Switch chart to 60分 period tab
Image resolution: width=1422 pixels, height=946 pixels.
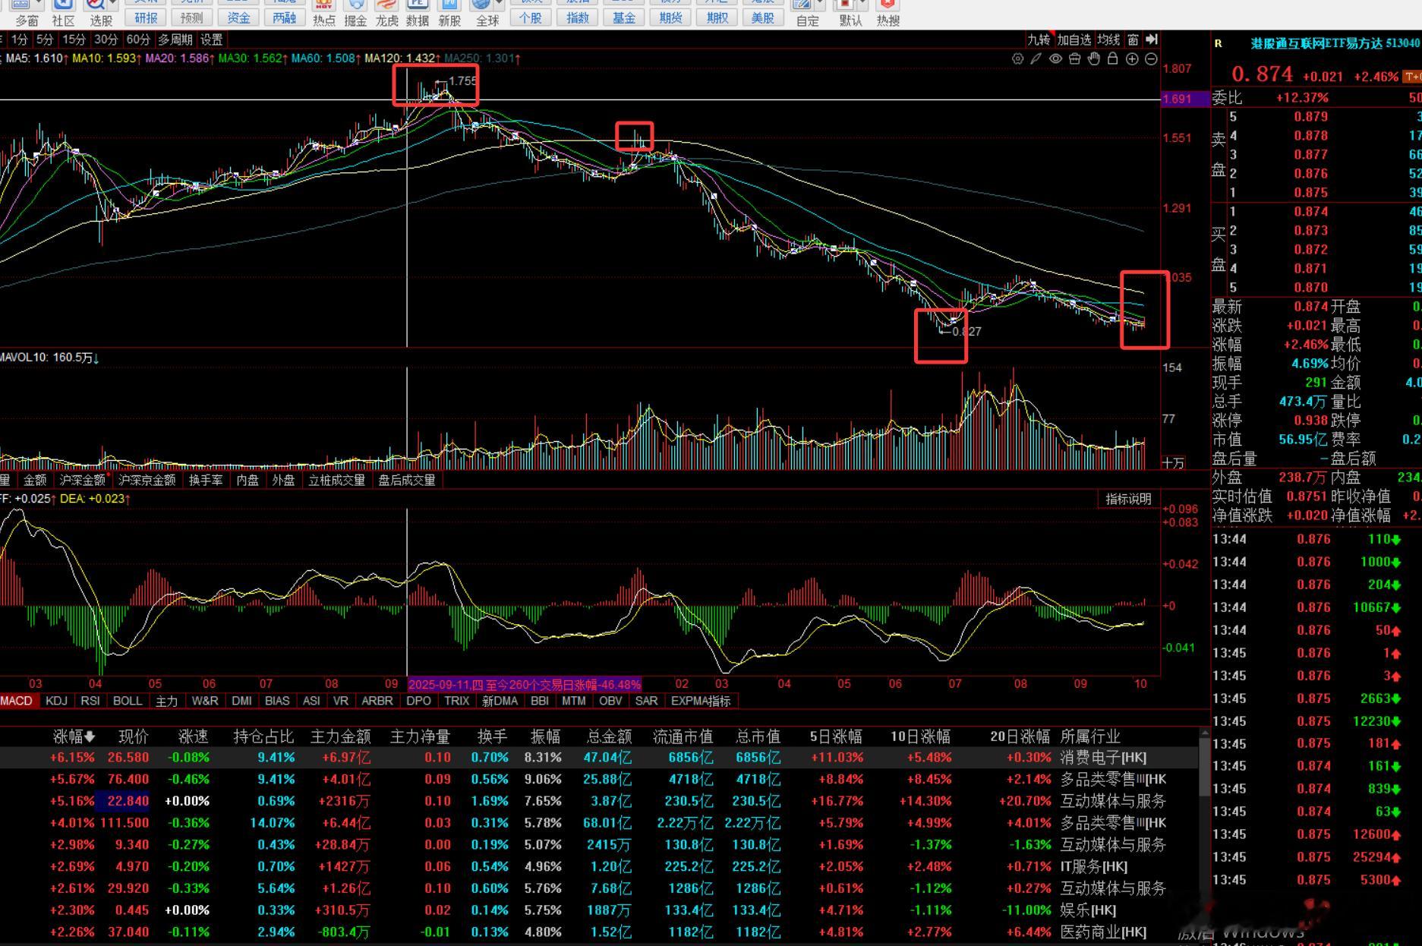point(137,39)
